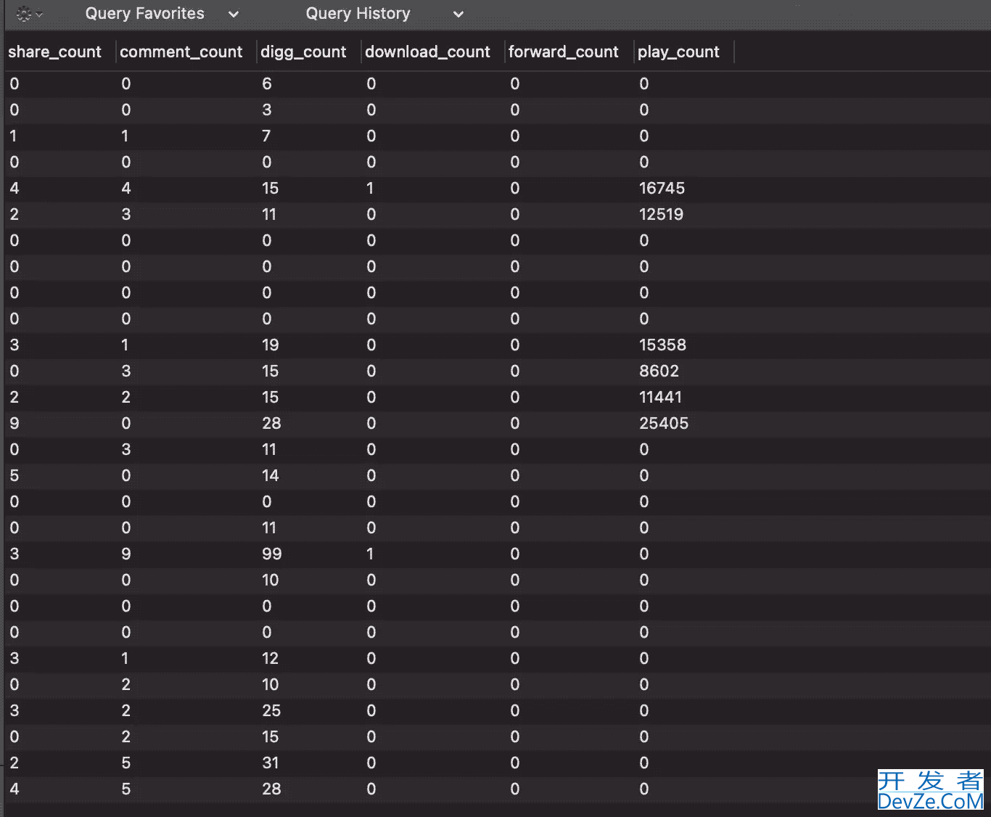Viewport: 991px width, 817px height.
Task: Select the digg_count cell 12
Action: 270,659
